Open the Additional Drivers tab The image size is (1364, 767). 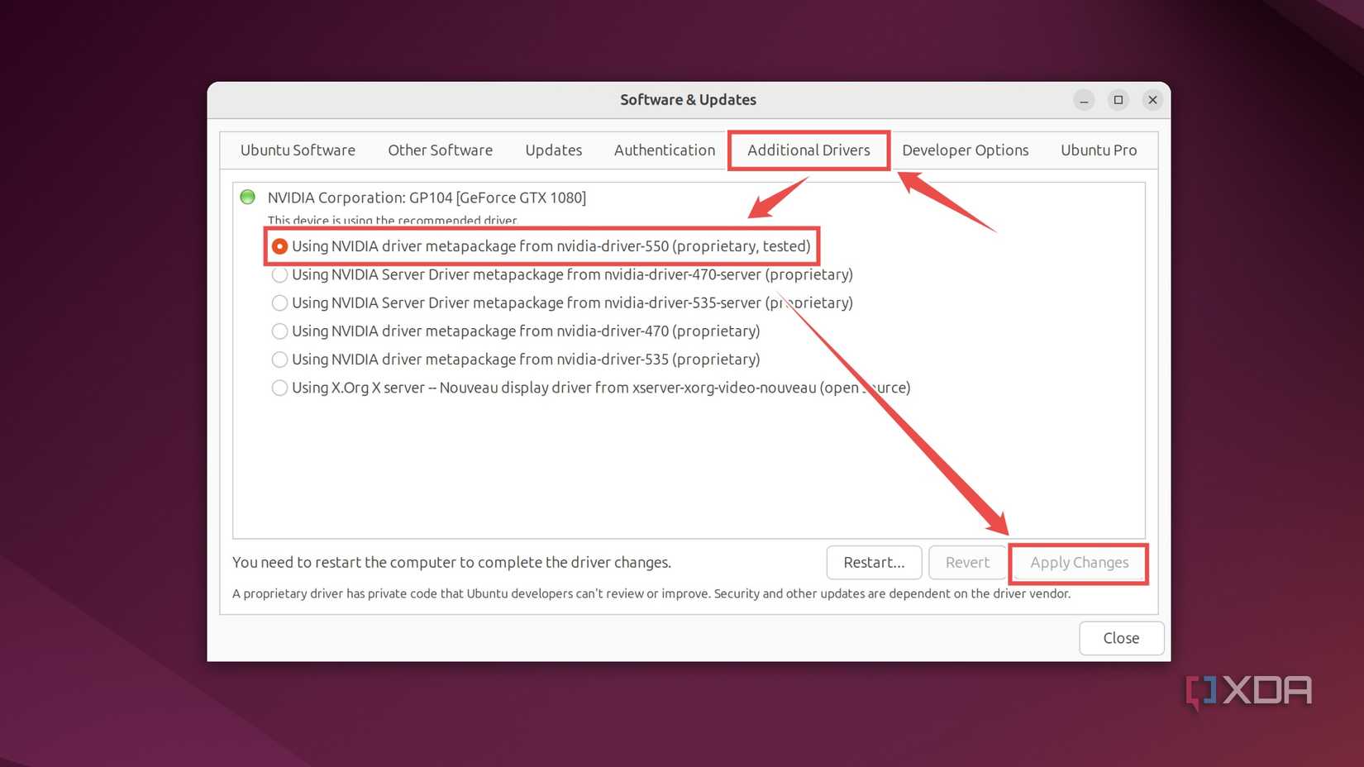coord(808,150)
